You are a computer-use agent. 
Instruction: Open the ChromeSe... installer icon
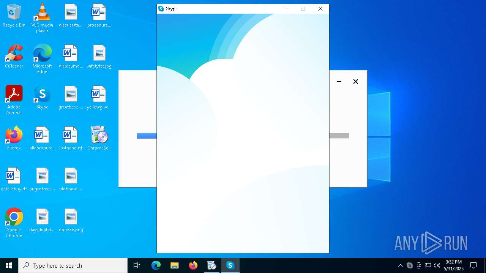click(99, 139)
